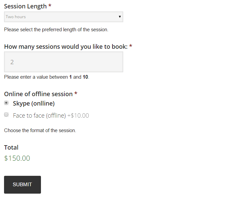Select the Face to face (offline) radio button
Viewport: 235px width, 198px height.
click(x=6, y=115)
